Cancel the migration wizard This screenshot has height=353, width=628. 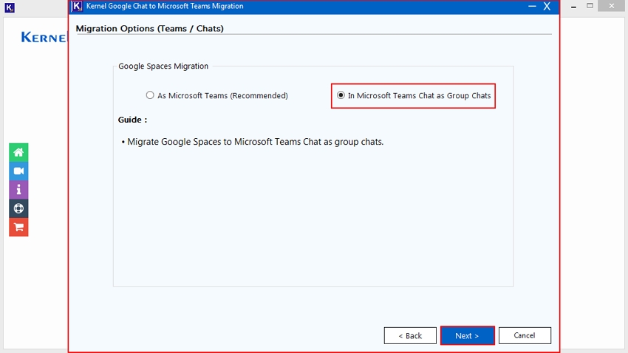[x=525, y=335]
